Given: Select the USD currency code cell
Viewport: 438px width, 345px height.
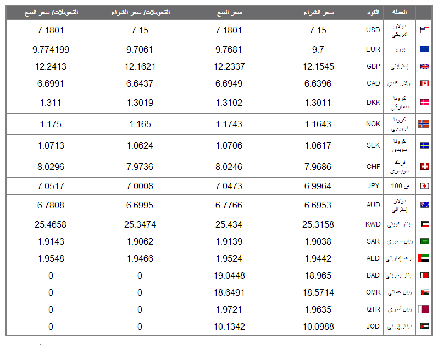Looking at the screenshot, I should click(373, 30).
